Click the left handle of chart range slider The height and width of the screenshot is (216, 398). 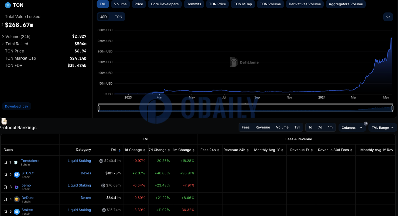[x=99, y=108]
